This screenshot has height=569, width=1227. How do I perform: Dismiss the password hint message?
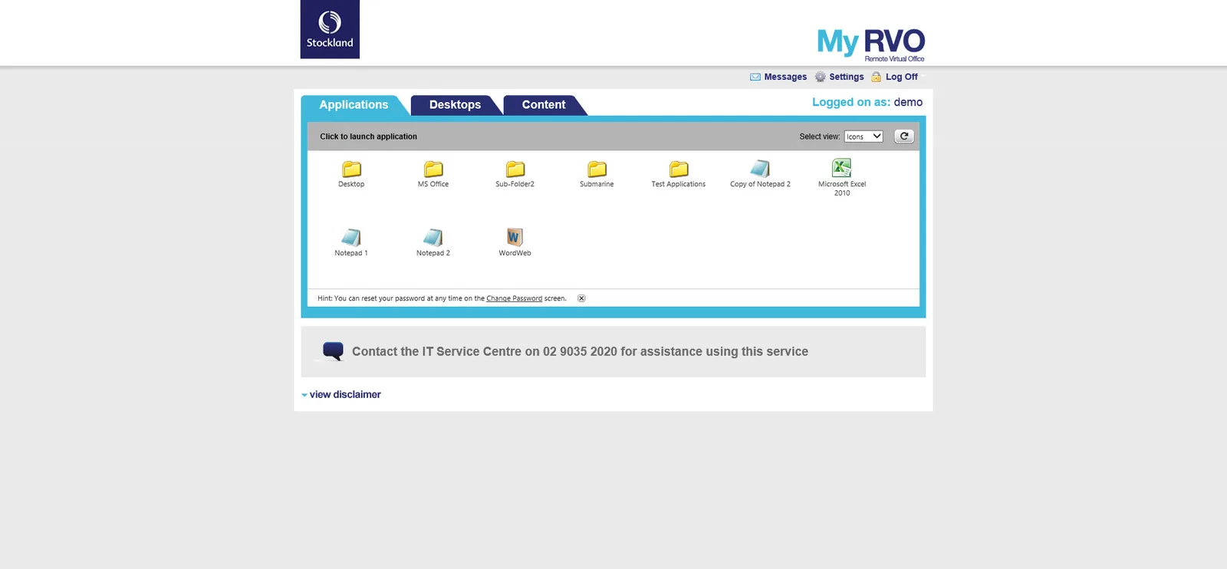click(581, 298)
